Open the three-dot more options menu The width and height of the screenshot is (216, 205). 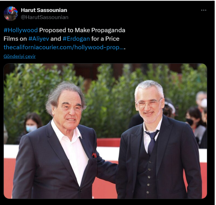click(203, 10)
